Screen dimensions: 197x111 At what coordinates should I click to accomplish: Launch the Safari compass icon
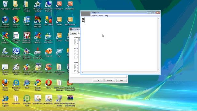point(27,84)
